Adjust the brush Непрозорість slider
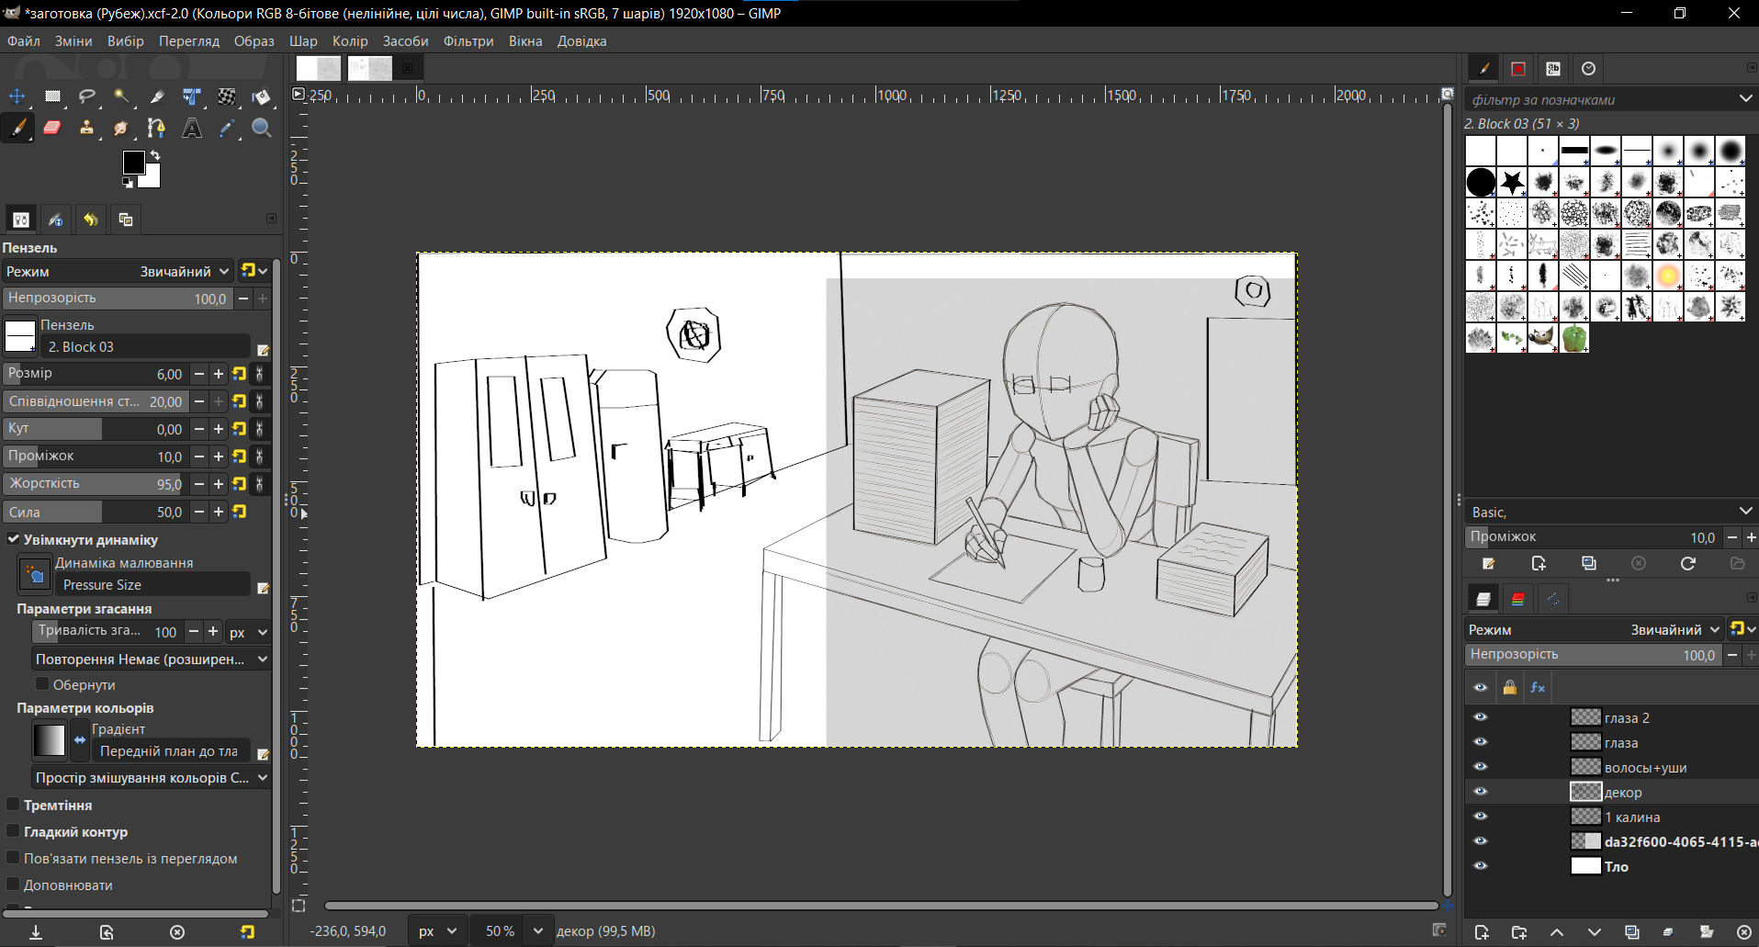The height and width of the screenshot is (947, 1759). [118, 298]
